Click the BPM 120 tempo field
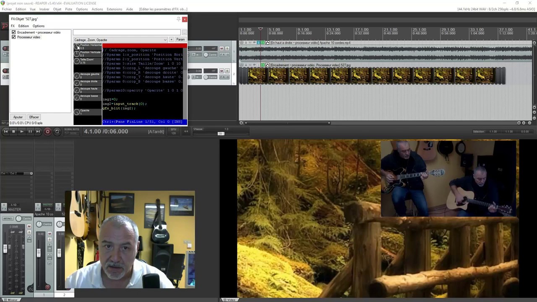537x302 pixels. click(x=173, y=131)
